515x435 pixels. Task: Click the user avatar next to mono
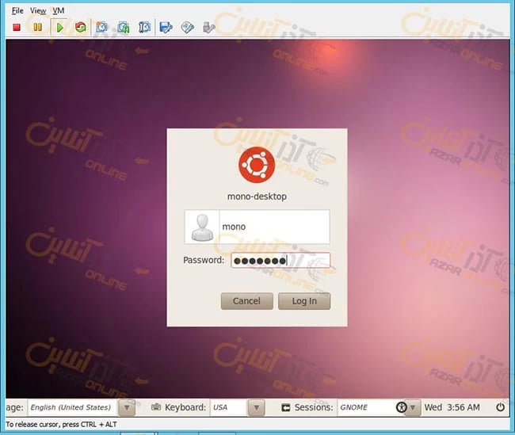pyautogui.click(x=202, y=227)
